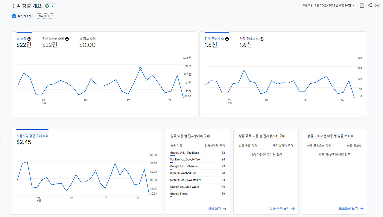Viewport: 383px width, 217px height.
Task: Click the 항목 이름 column header
Action: click(x=176, y=146)
